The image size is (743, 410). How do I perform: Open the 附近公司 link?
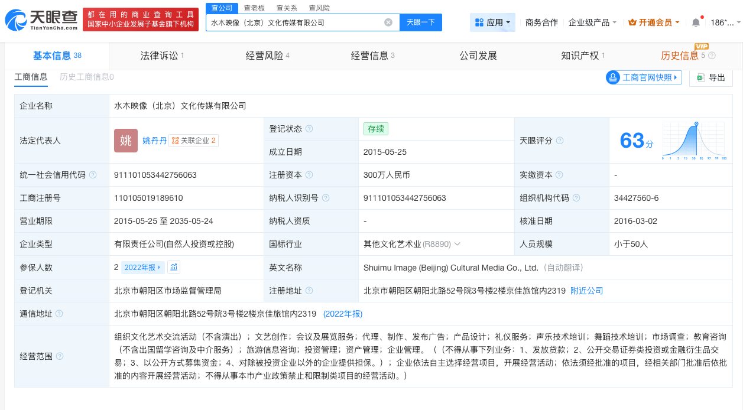pyautogui.click(x=586, y=291)
